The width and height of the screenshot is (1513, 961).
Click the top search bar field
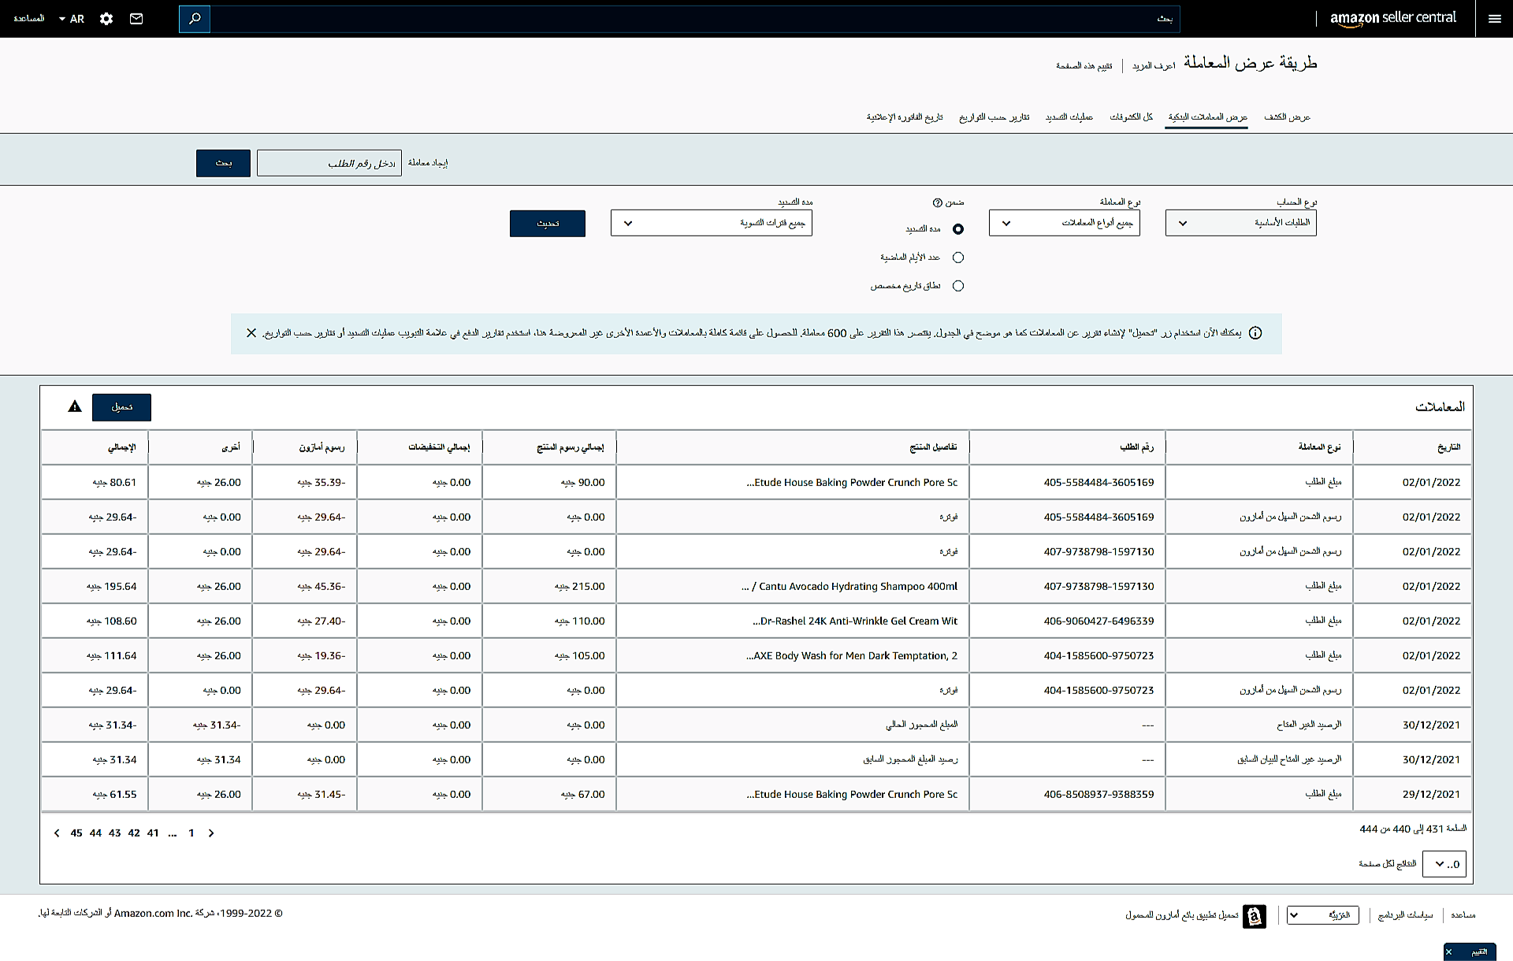point(694,19)
